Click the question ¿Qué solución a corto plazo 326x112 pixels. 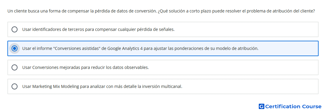[x=236, y=11]
